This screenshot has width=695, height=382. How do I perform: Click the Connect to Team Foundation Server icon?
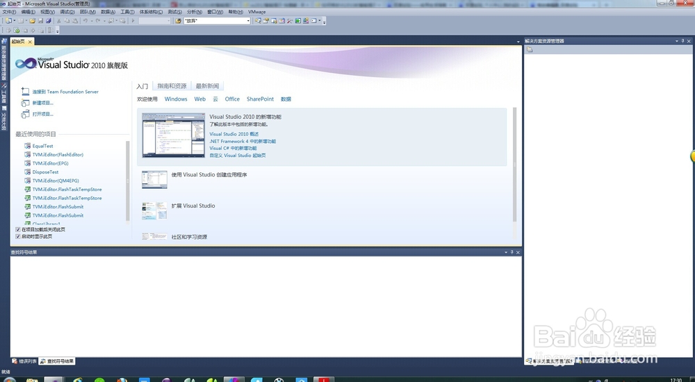(x=25, y=91)
